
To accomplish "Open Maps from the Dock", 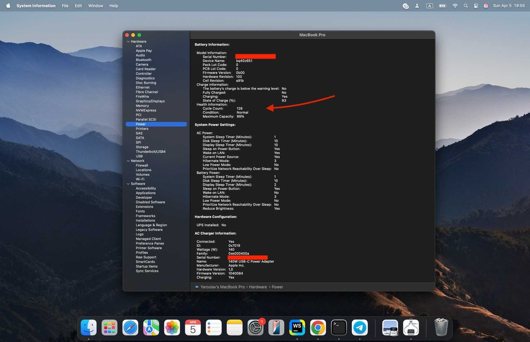I will coord(151,328).
